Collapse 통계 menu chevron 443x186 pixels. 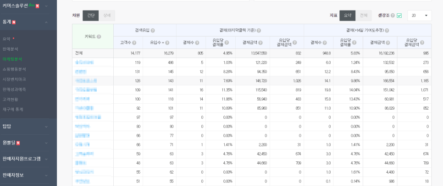(46, 22)
